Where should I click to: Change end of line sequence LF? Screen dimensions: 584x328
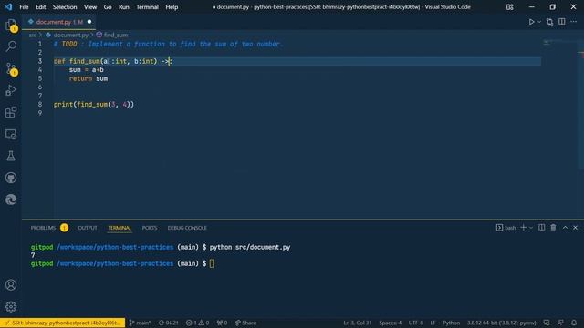click(x=433, y=323)
